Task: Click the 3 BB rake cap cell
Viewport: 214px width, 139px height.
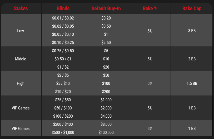Action: pos(192,31)
